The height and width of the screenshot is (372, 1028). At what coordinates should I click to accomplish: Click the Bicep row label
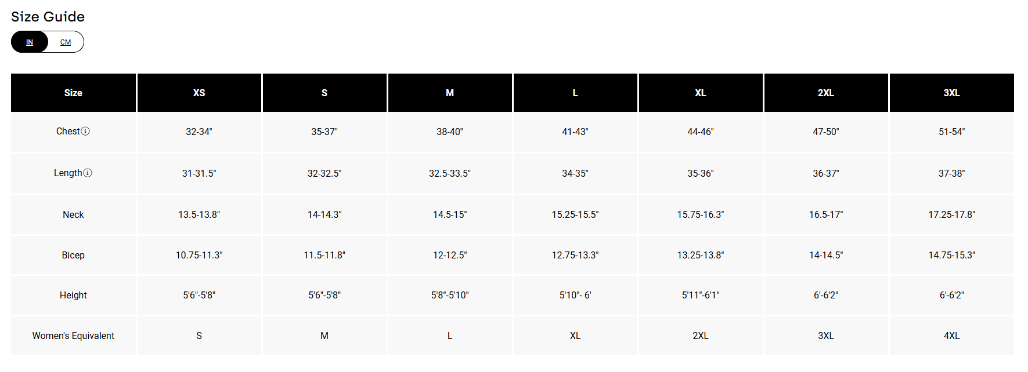coord(73,256)
